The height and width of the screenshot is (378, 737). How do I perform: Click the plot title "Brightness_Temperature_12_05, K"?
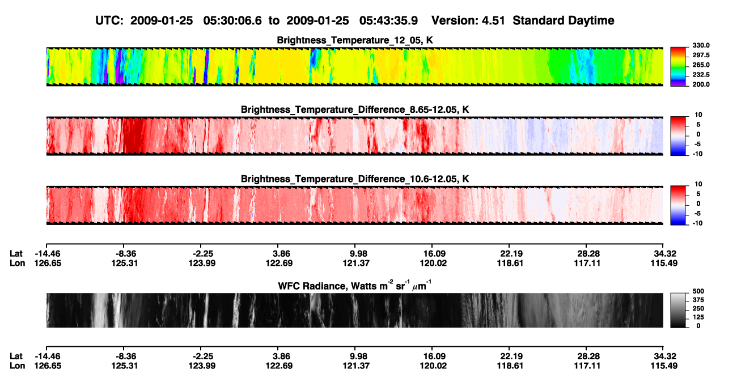[355, 40]
